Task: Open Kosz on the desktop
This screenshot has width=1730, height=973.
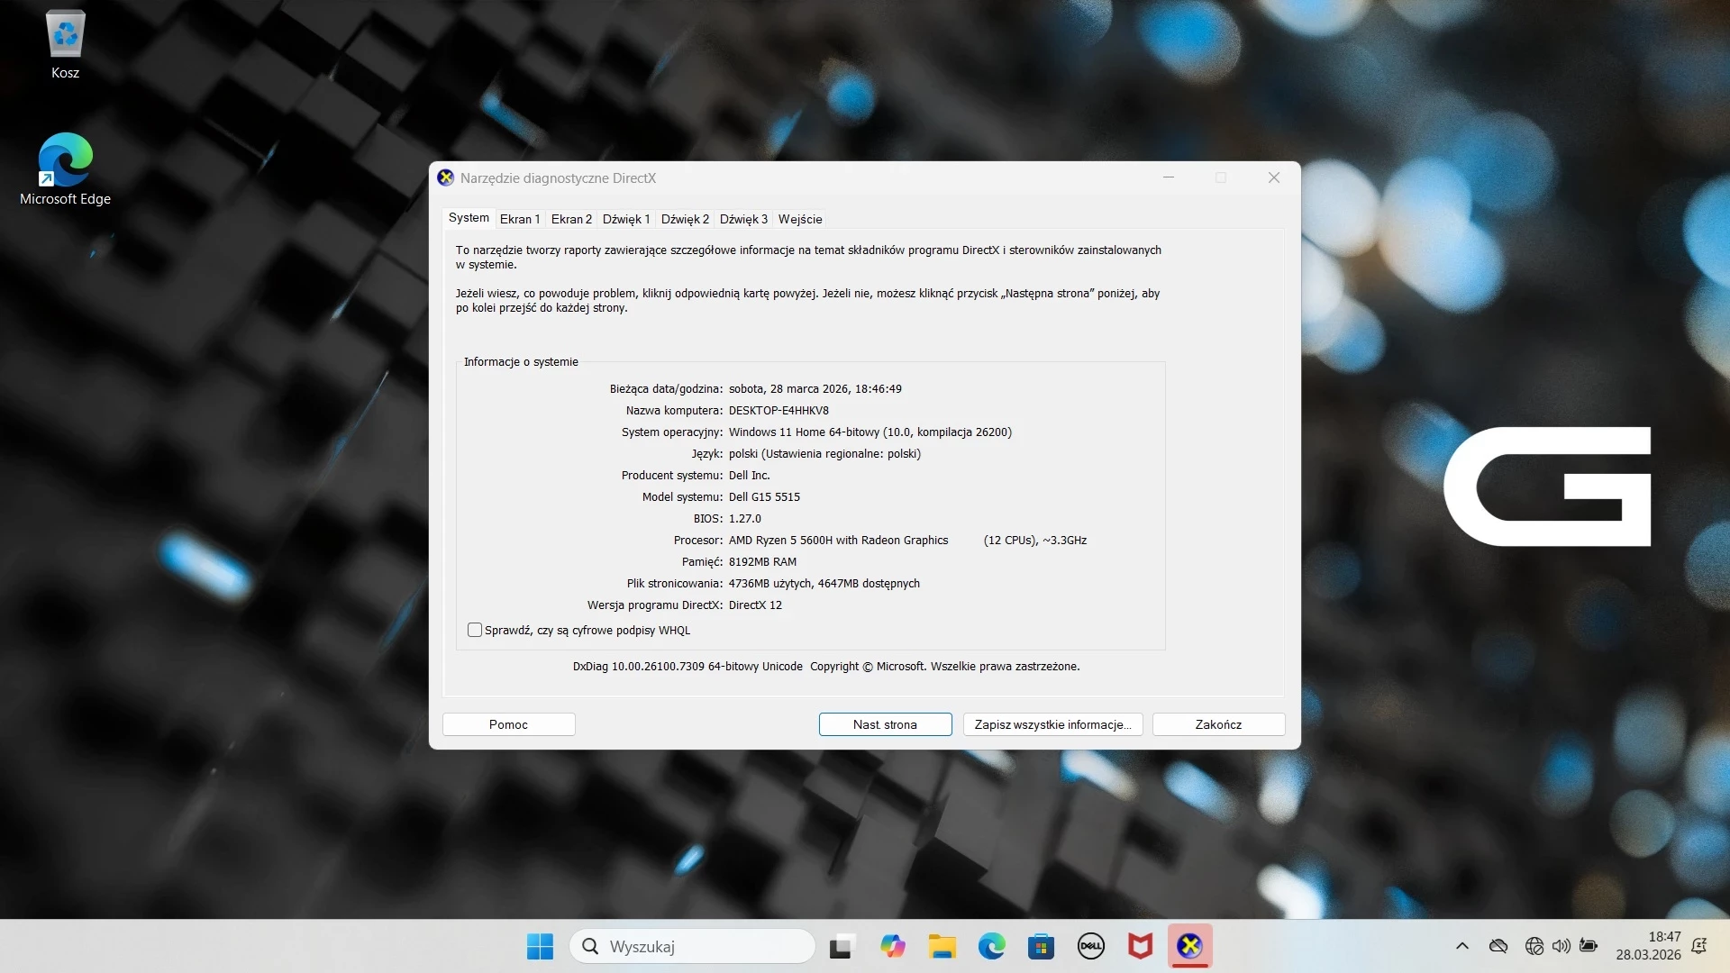Action: (65, 41)
